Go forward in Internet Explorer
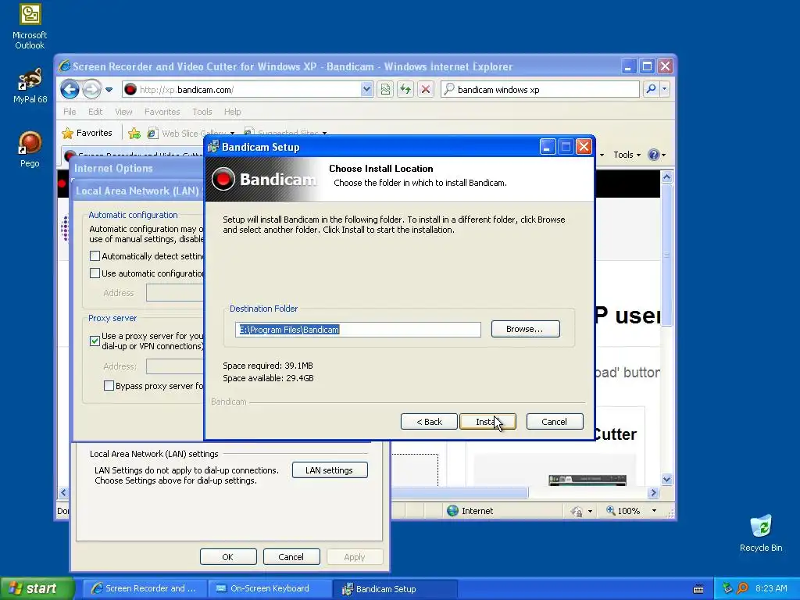This screenshot has height=600, width=800. tap(91, 90)
